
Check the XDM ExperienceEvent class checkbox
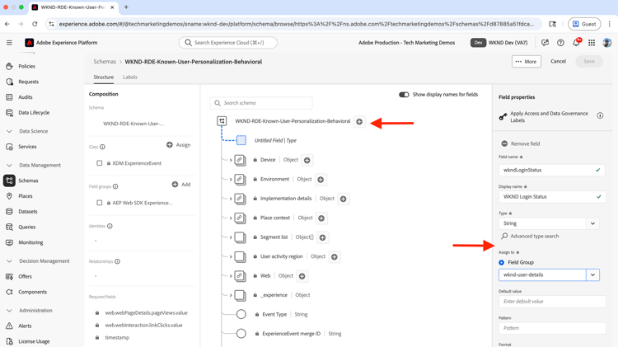100,163
